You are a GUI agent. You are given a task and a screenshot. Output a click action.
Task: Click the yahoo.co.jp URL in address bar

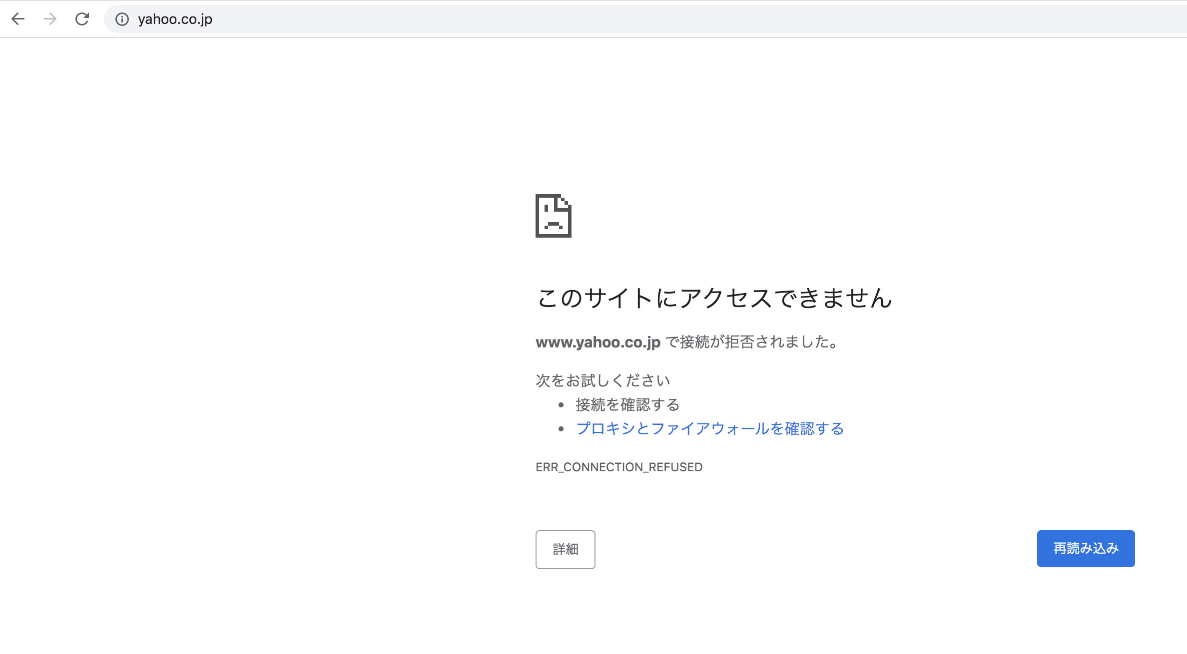(175, 19)
